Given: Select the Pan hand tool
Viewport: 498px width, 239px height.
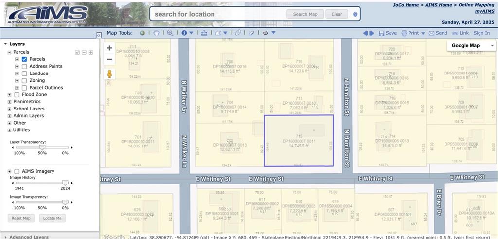Looking at the screenshot, I should (x=156, y=33).
